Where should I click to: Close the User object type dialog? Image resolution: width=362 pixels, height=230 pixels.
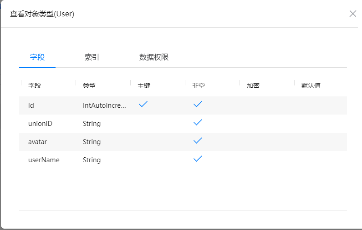tap(352, 14)
